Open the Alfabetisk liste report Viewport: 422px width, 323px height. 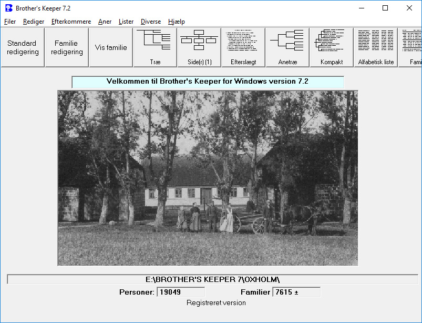pyautogui.click(x=376, y=47)
